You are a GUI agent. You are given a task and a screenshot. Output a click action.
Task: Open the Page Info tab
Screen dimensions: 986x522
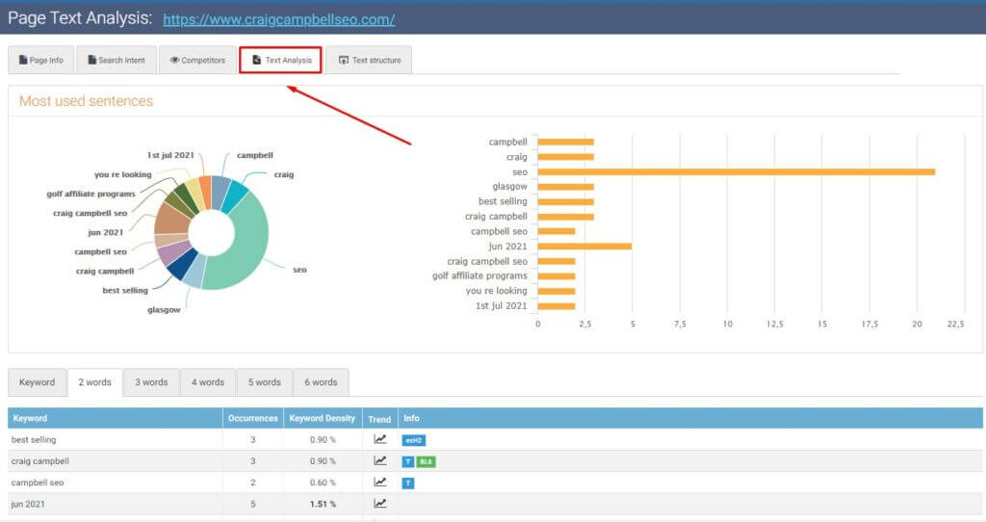pos(40,60)
